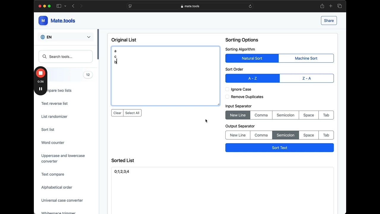
Task: Open the List randomizer tool
Action: coord(54,117)
